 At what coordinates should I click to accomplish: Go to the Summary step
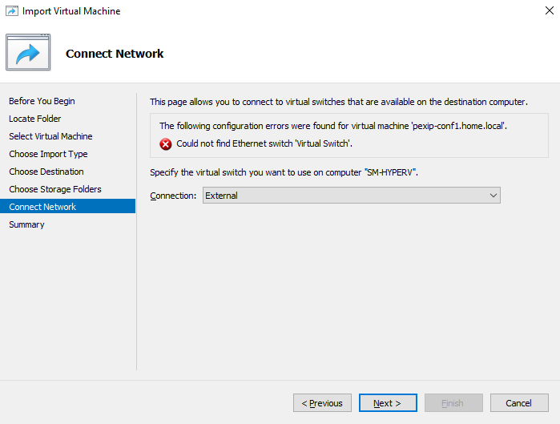26,224
